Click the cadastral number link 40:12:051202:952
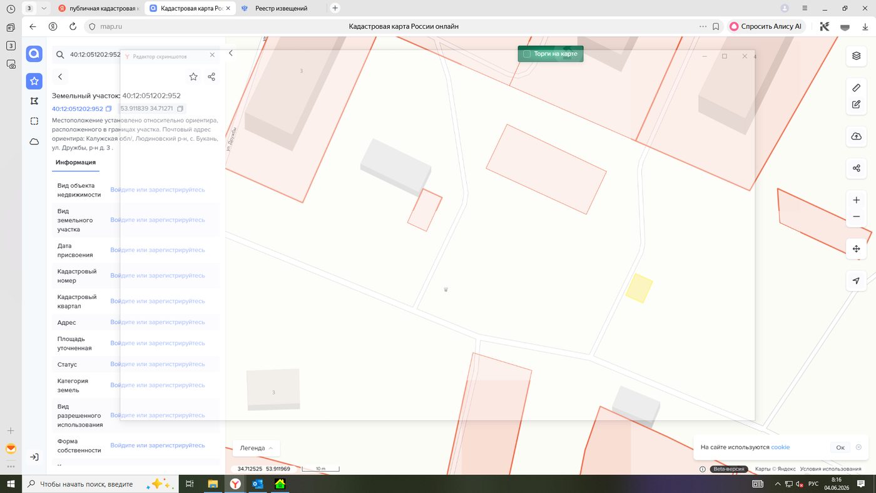 78,109
